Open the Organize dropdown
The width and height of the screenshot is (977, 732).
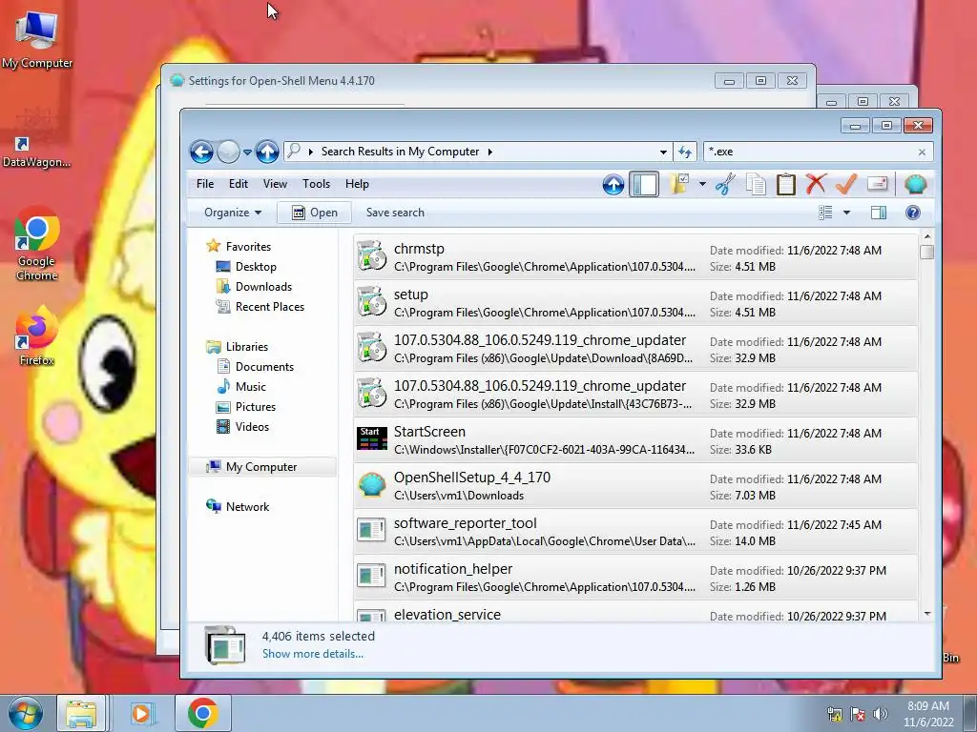tap(233, 213)
